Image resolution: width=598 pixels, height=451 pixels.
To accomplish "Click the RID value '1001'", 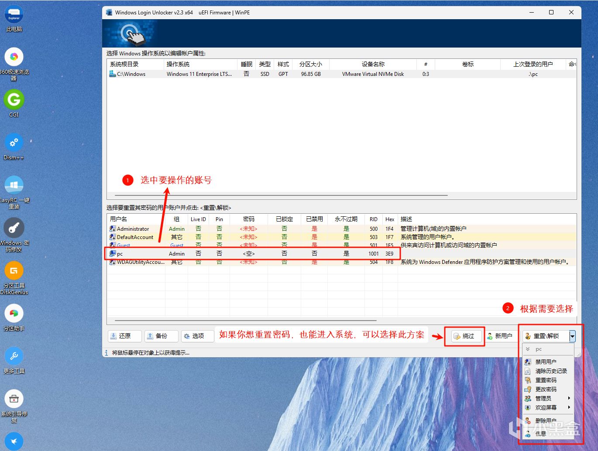I will pyautogui.click(x=374, y=253).
